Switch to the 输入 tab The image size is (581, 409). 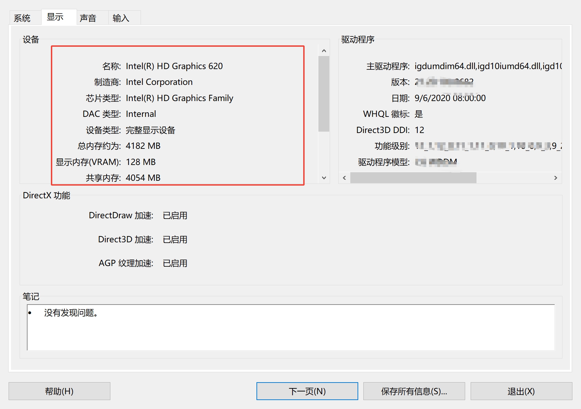(121, 17)
